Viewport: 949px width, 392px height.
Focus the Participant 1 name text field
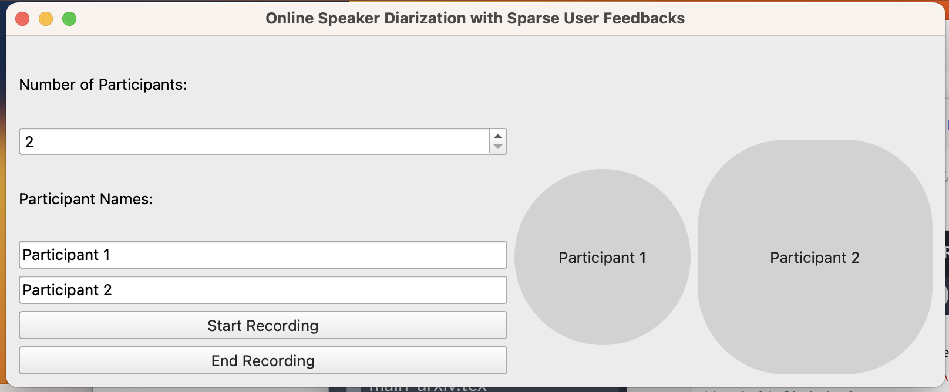tap(263, 255)
